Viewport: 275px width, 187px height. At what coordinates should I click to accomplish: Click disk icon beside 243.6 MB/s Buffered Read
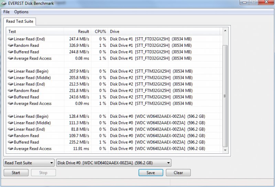click(x=11, y=97)
